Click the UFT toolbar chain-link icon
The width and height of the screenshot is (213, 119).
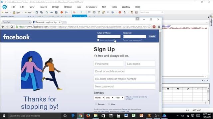52,13
